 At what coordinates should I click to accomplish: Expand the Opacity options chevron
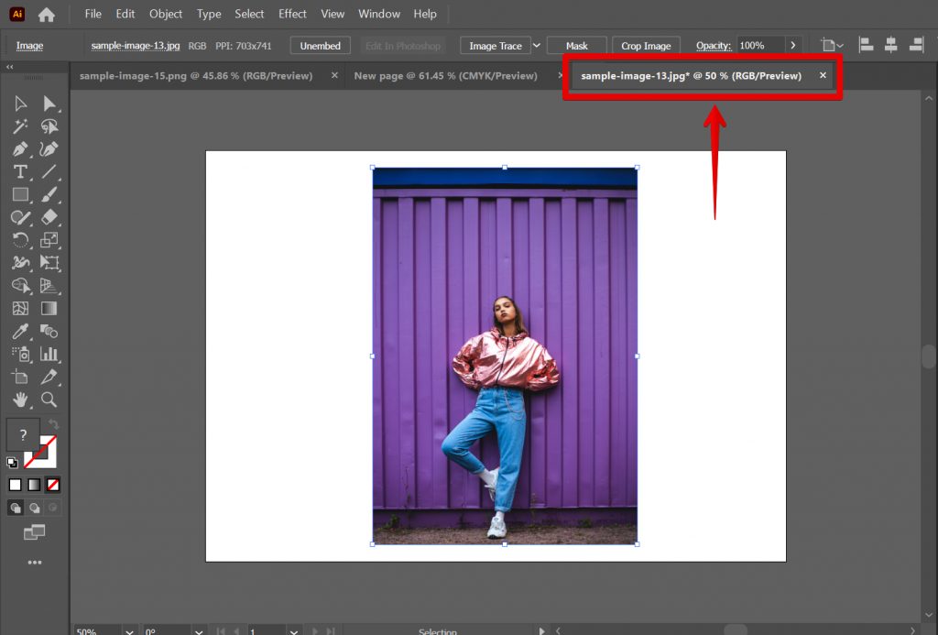point(793,44)
